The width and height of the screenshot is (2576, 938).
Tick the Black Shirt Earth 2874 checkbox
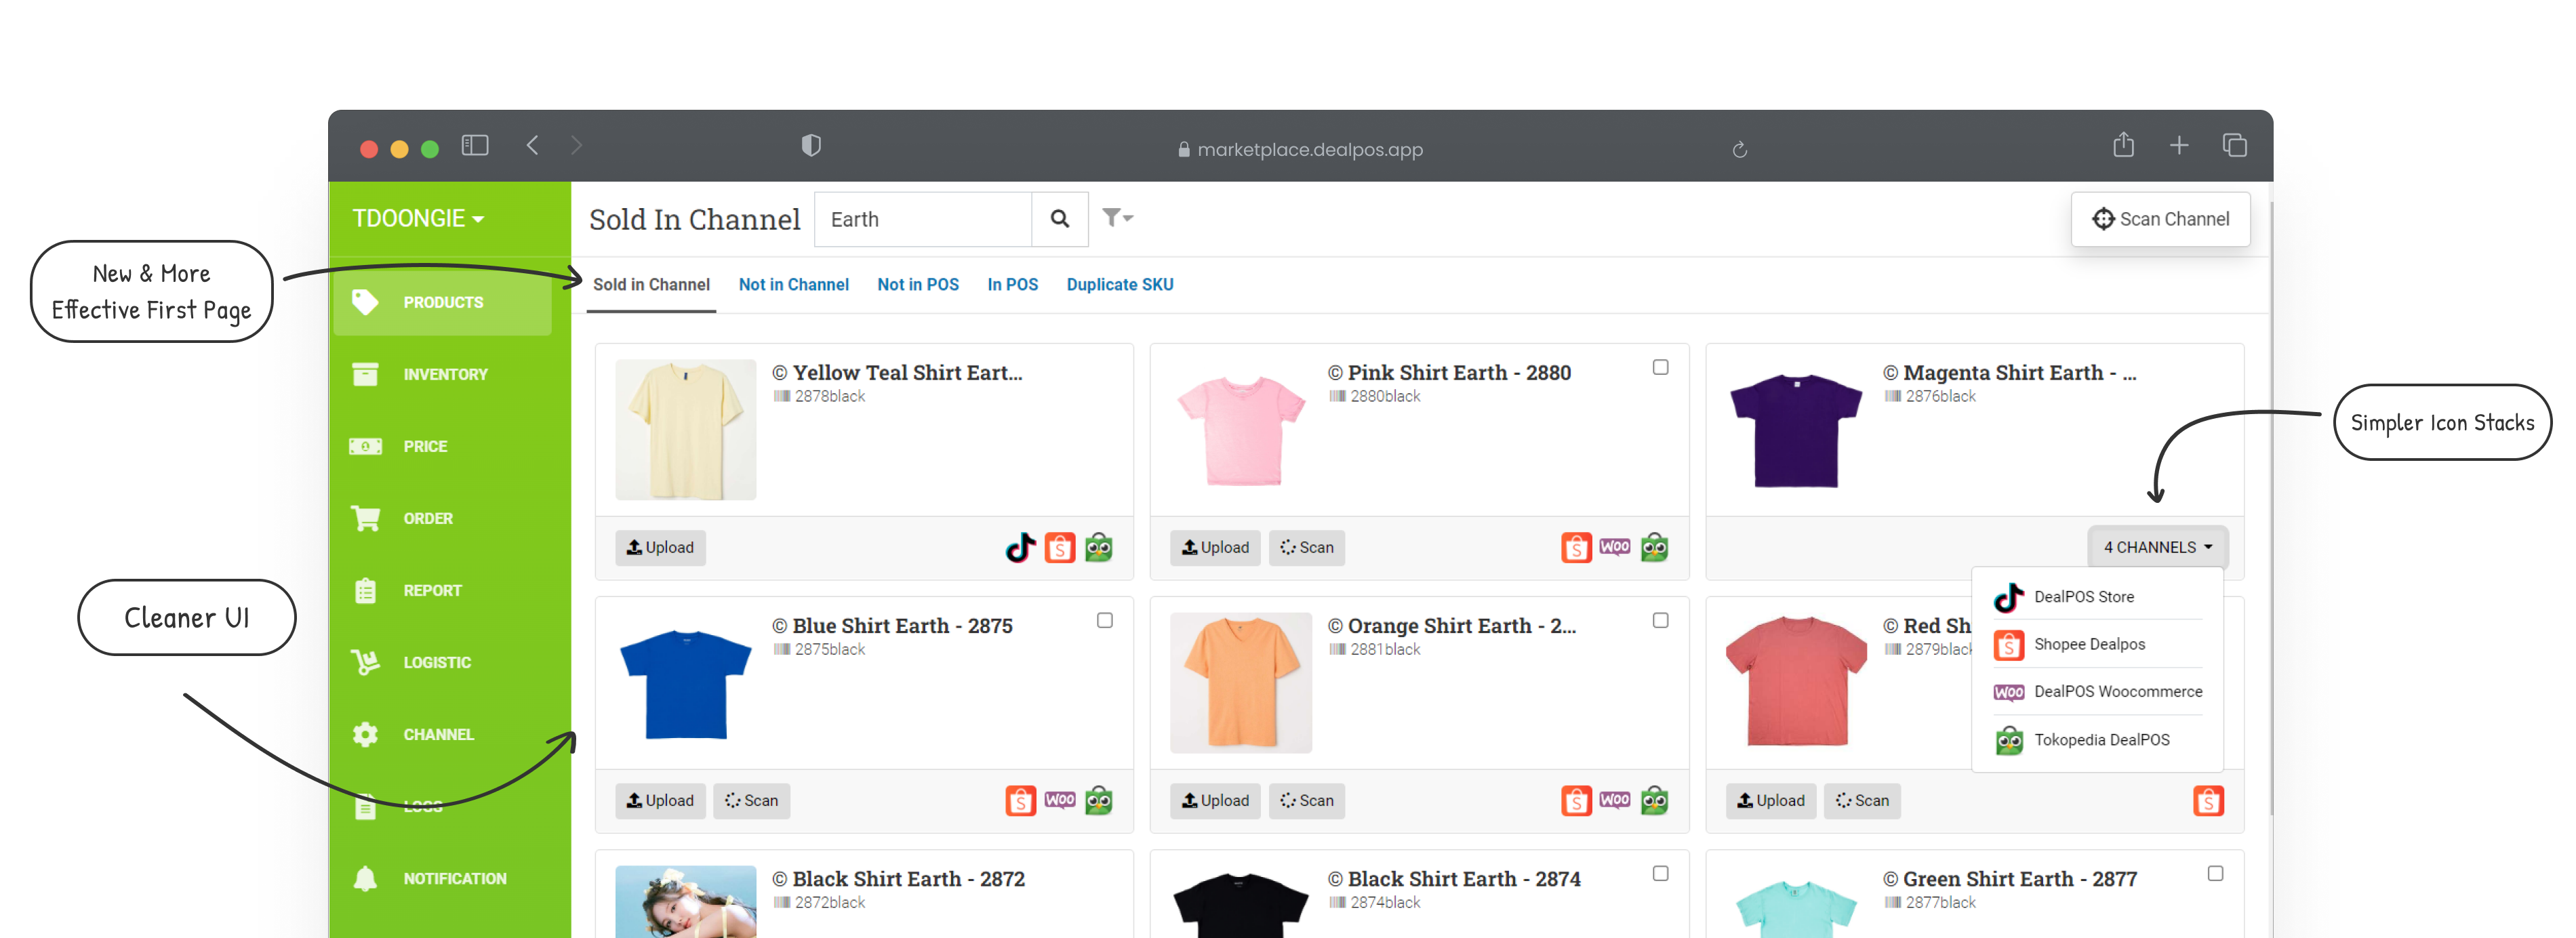coord(1660,873)
